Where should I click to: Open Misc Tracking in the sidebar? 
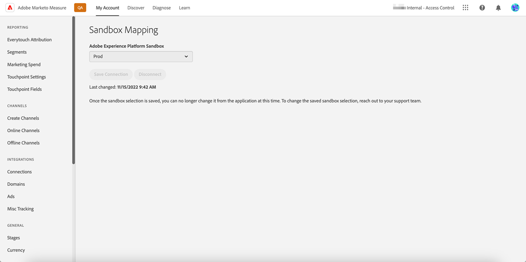[21, 209]
